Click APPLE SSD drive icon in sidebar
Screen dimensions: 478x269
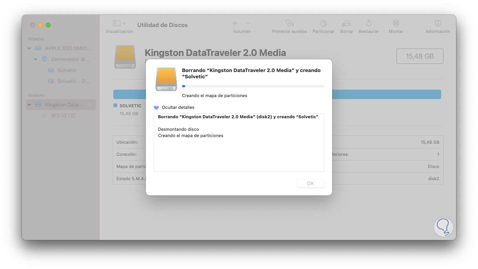coord(38,48)
